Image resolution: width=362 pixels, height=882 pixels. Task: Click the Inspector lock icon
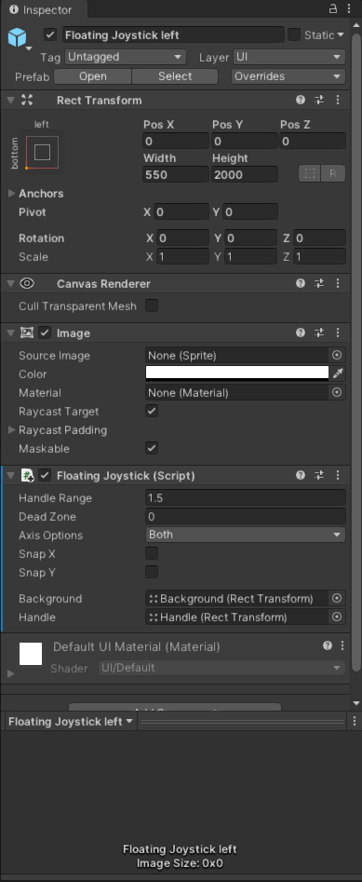(x=333, y=9)
